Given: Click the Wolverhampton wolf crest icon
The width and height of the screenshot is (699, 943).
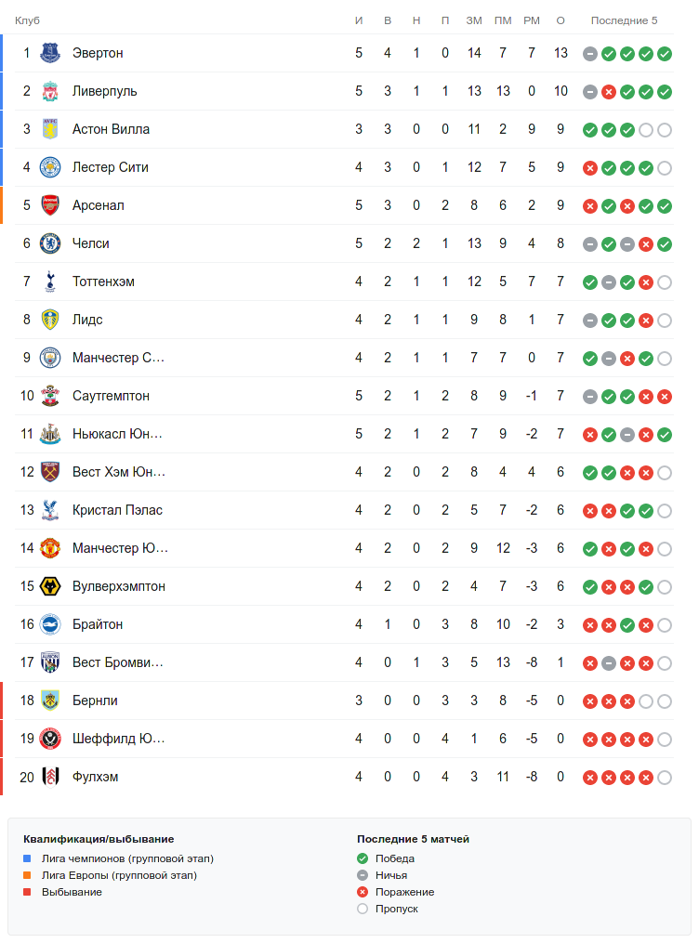Looking at the screenshot, I should tap(50, 586).
